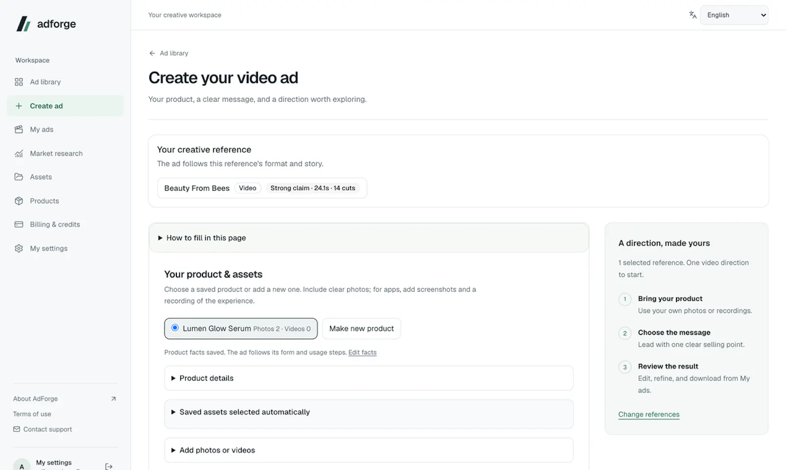Open Market research via its chart icon
Image resolution: width=786 pixels, height=470 pixels.
19,153
